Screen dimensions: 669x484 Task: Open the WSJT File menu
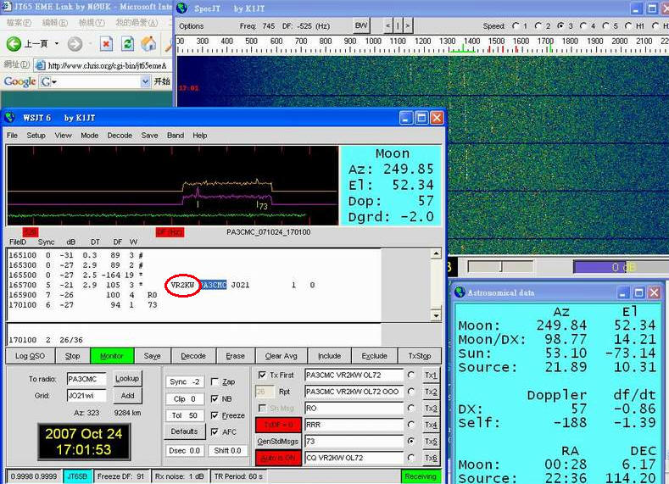pyautogui.click(x=12, y=135)
